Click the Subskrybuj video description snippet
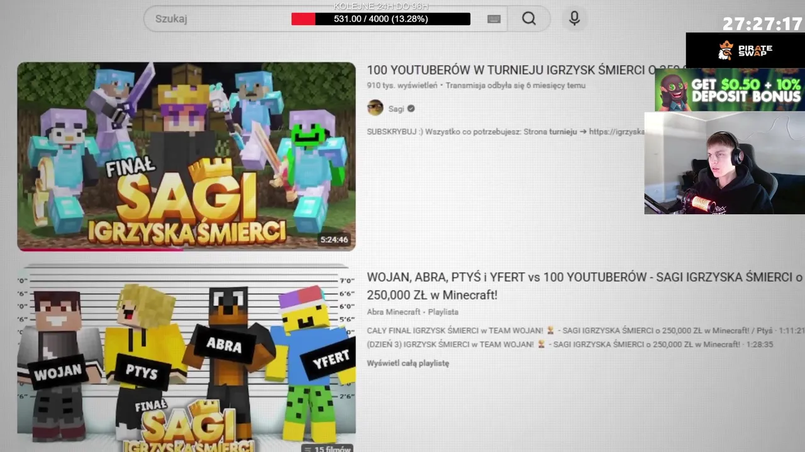 click(x=505, y=132)
